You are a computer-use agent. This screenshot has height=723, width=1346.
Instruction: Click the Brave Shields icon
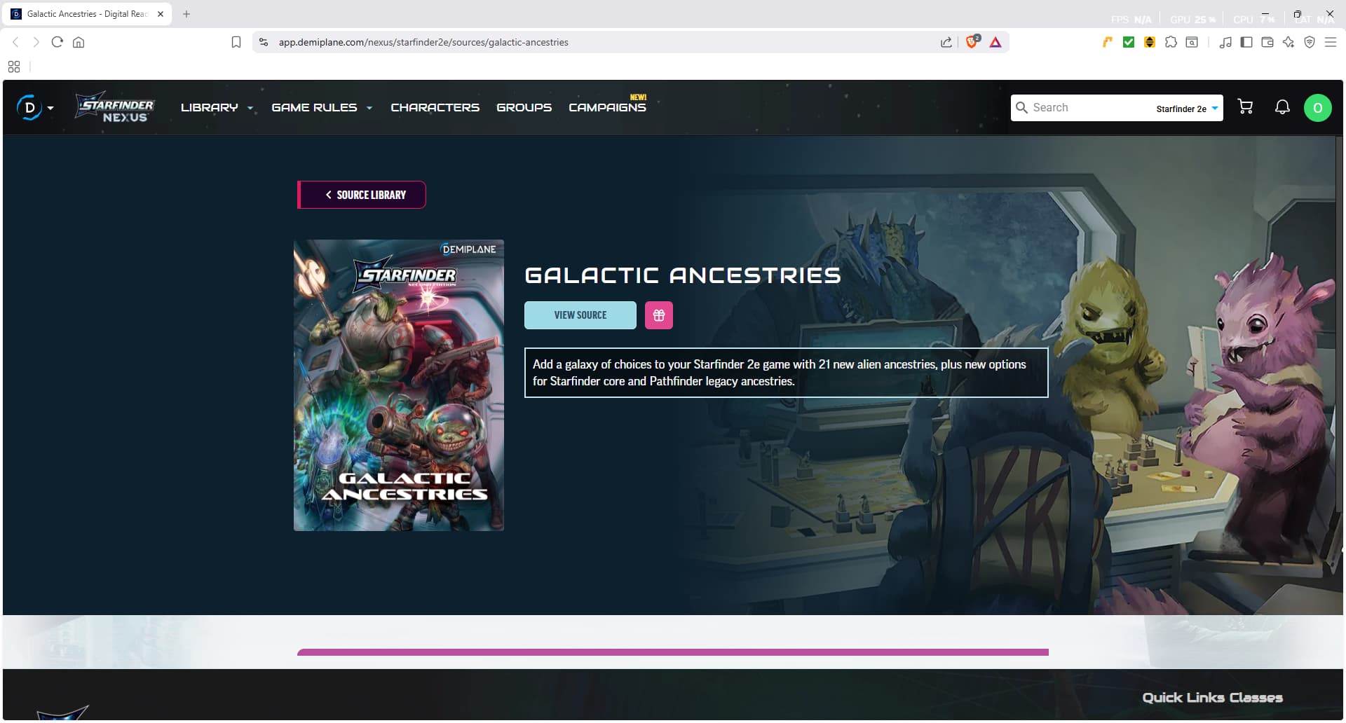(x=972, y=42)
